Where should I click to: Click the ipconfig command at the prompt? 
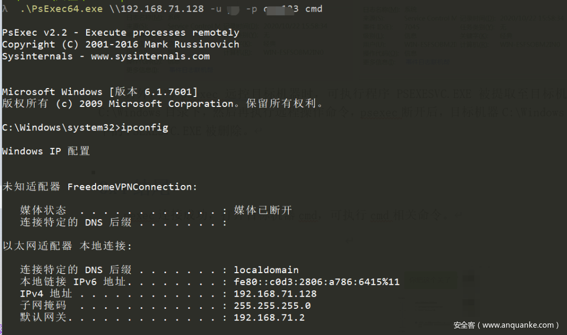[x=145, y=127]
